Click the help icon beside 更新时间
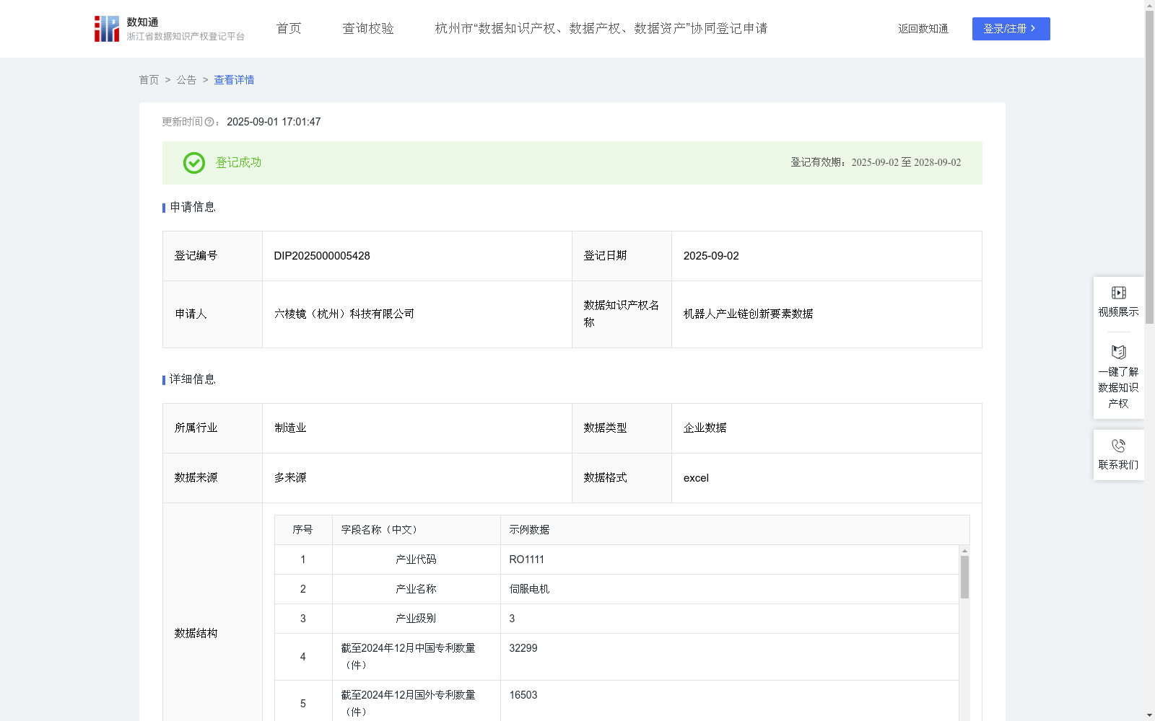 209,123
